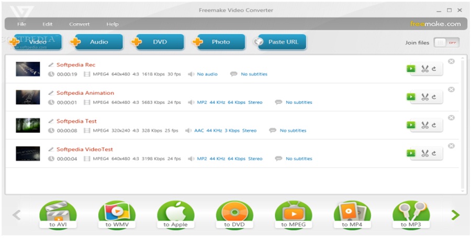Select 'No audio' for Softpedia Rec

(x=207, y=74)
